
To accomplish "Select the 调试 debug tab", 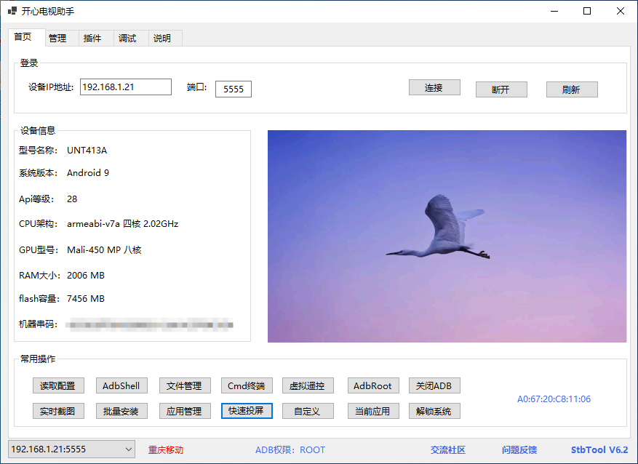I will click(x=127, y=39).
